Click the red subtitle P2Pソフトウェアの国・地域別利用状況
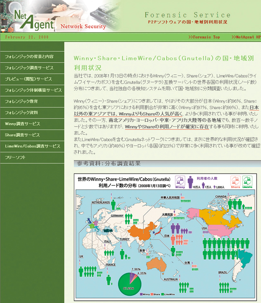This screenshot has width=261, height=303. pos(188,22)
